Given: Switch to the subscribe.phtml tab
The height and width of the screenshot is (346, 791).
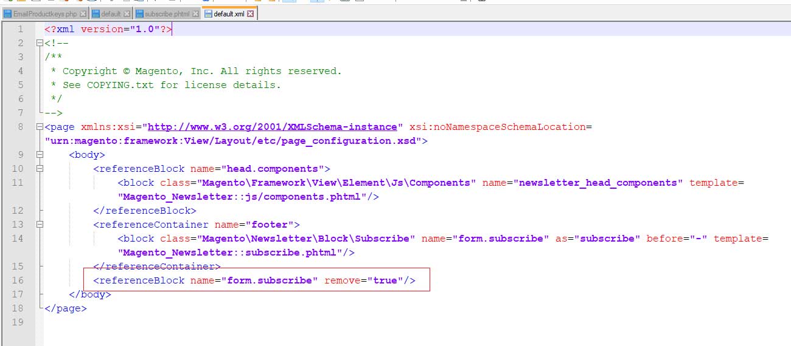Looking at the screenshot, I should click(167, 13).
